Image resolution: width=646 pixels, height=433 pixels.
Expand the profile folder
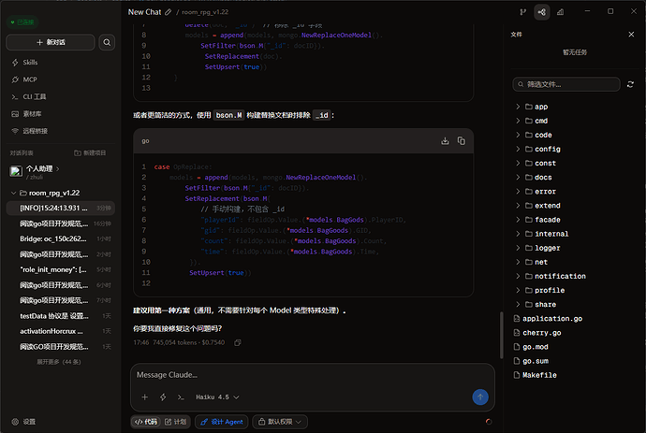pyautogui.click(x=518, y=290)
